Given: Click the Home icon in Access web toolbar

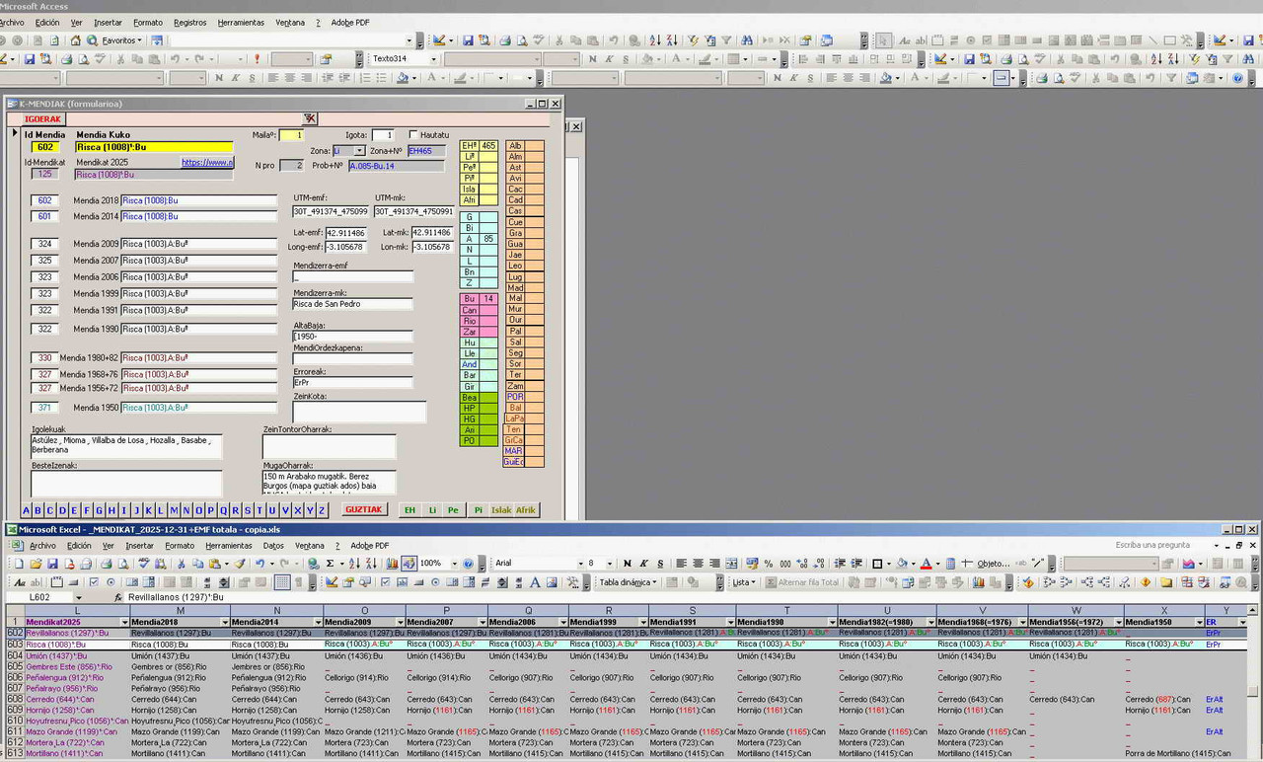Looking at the screenshot, I should pyautogui.click(x=75, y=40).
